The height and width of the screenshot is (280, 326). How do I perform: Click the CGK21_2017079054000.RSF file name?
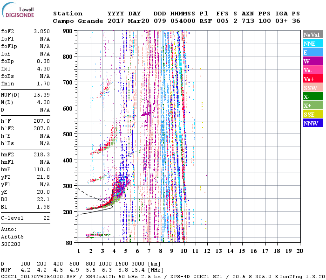[x=38, y=276]
